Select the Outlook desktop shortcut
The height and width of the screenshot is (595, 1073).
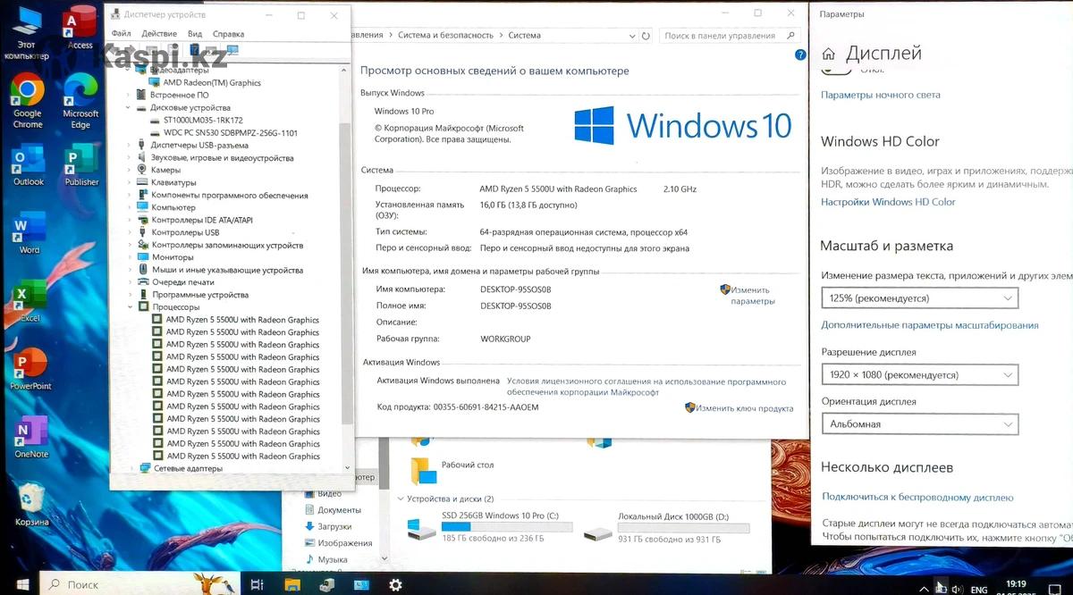click(28, 166)
